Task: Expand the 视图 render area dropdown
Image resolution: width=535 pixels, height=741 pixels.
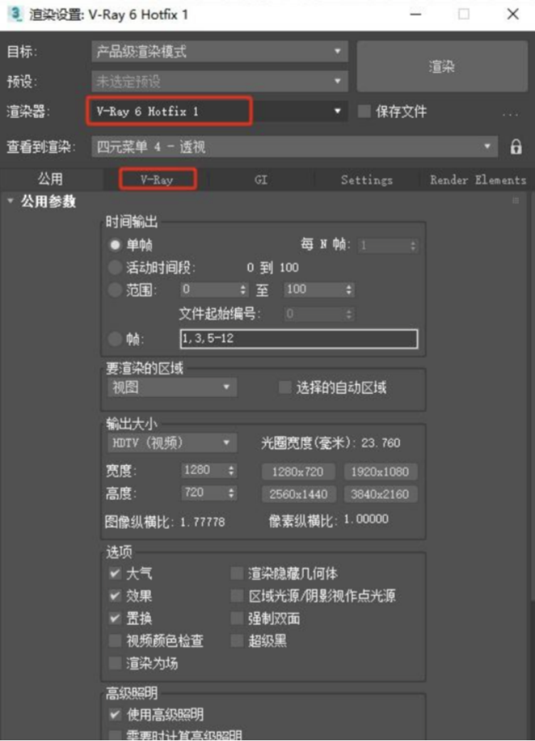Action: tap(172, 387)
